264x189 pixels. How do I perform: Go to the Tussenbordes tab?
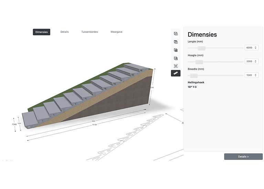pyautogui.click(x=89, y=32)
